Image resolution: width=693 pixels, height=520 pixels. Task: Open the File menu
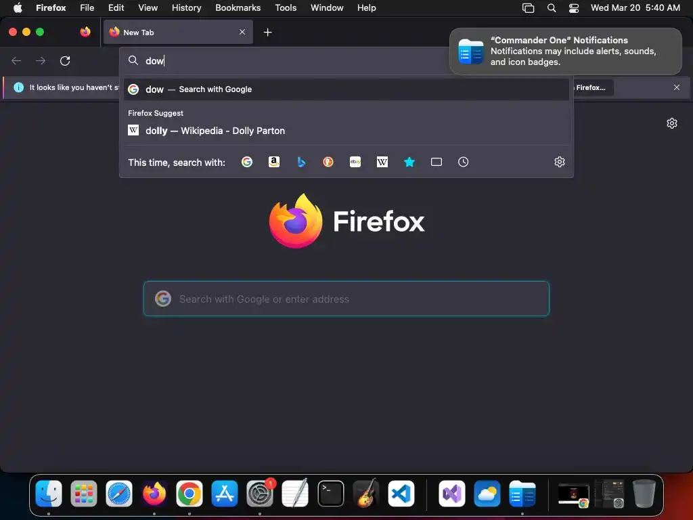click(87, 7)
